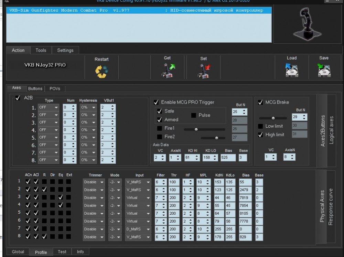Open the Tools tab

point(41,50)
